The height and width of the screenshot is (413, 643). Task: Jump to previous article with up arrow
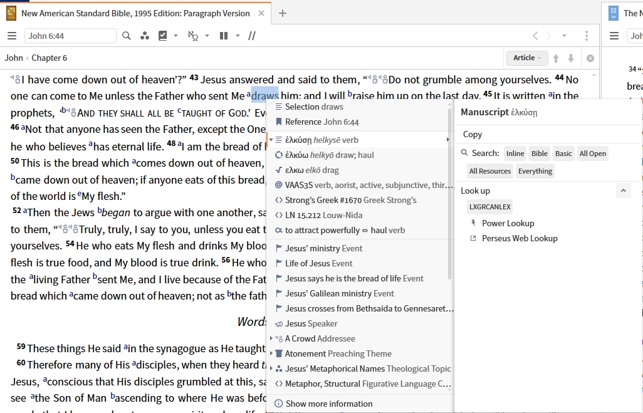[x=556, y=58]
